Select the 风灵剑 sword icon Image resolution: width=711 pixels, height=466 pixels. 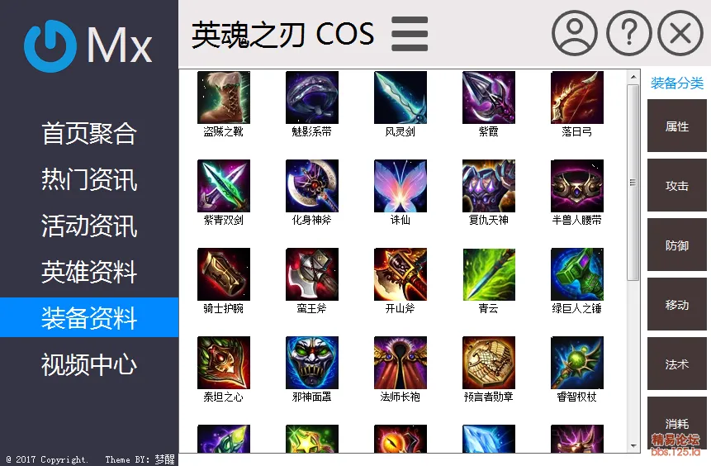tap(401, 97)
